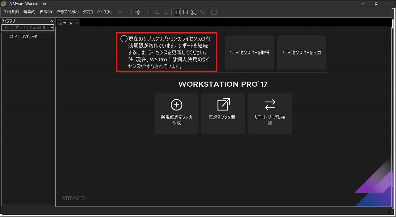Image resolution: width=396 pixels, height=217 pixels.
Task: Open the 編集(E) menu
Action: click(x=29, y=12)
